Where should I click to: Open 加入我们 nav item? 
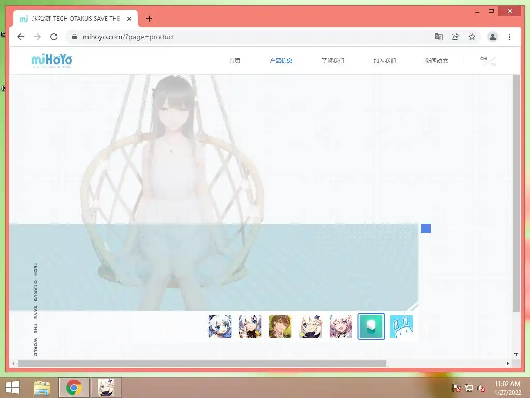pyautogui.click(x=385, y=61)
